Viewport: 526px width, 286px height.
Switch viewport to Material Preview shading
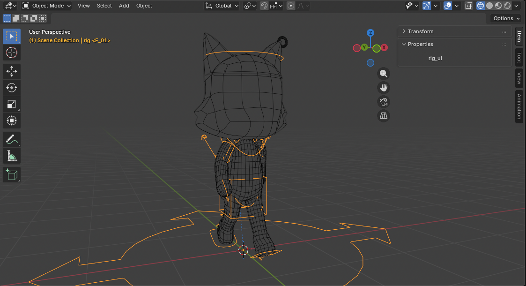[x=498, y=6]
